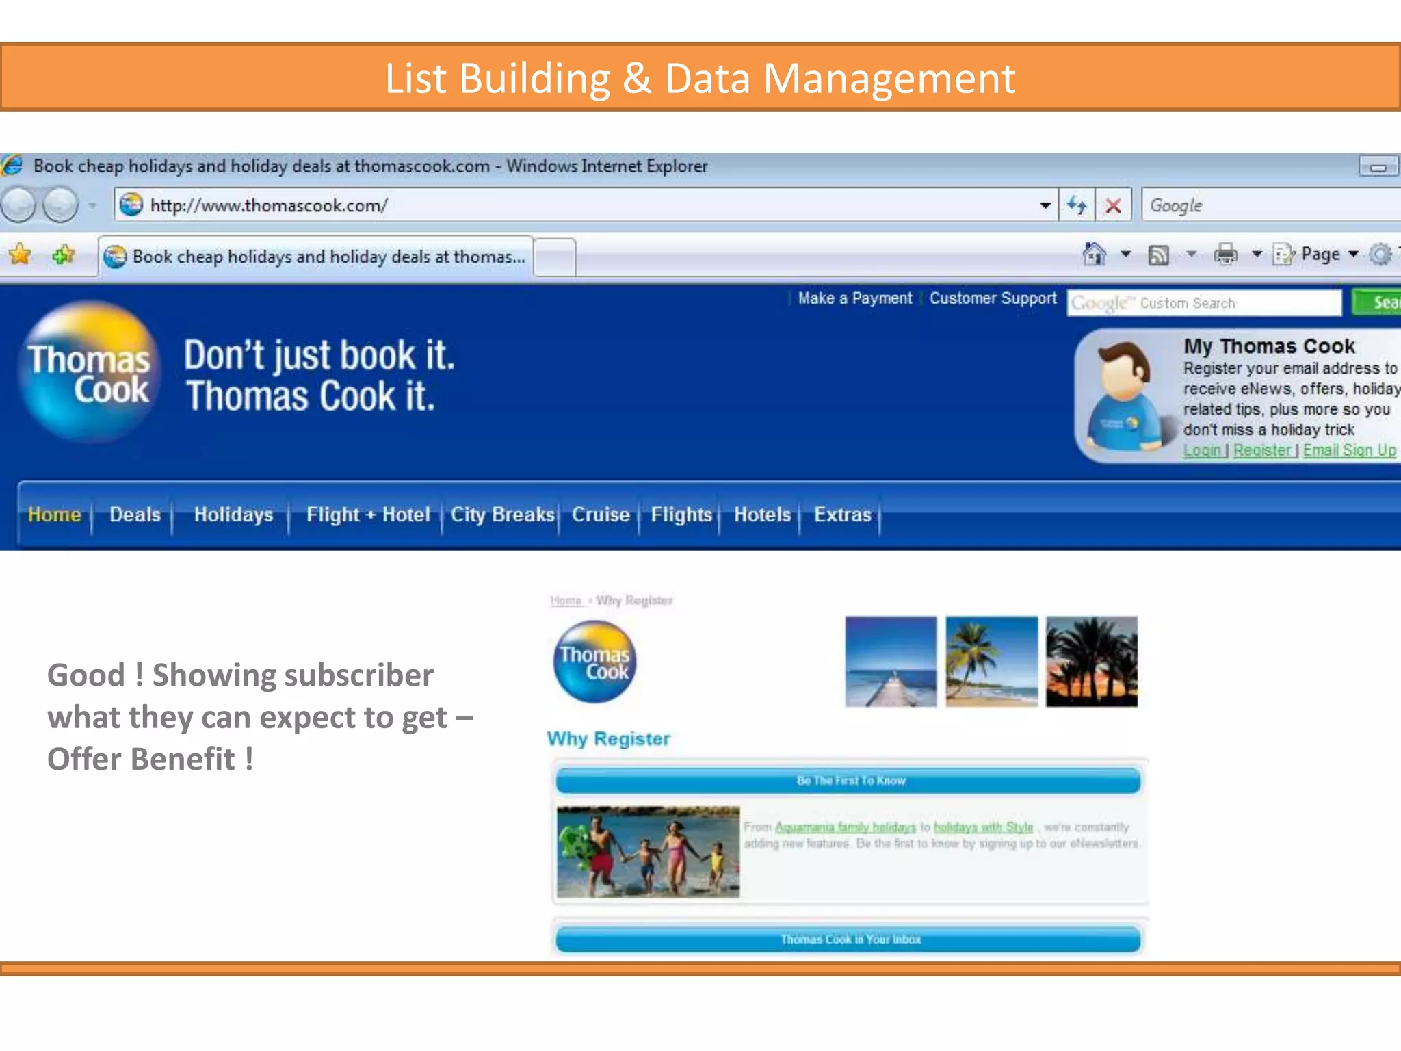Screen dimensions: 1401x1051
Task: Click the Email Sign Up link
Action: (x=1349, y=450)
